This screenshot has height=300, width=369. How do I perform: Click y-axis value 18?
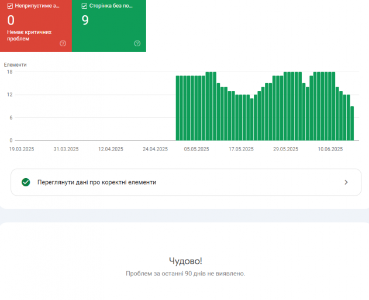coord(9,72)
